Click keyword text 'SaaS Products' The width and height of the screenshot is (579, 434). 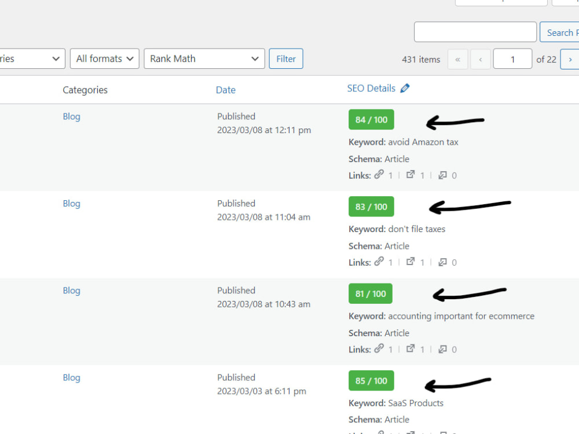coord(416,403)
